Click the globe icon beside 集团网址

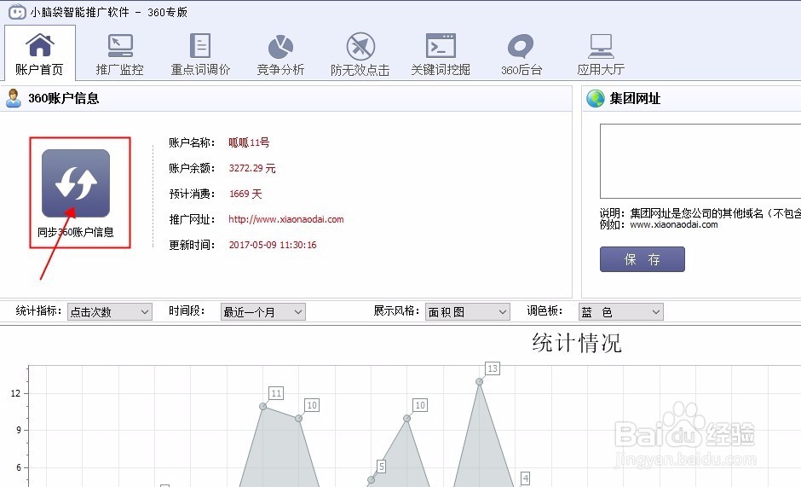595,98
